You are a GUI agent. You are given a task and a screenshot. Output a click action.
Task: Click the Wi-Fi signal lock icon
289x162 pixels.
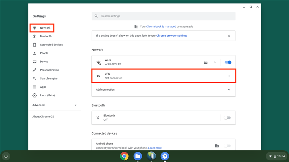99,62
